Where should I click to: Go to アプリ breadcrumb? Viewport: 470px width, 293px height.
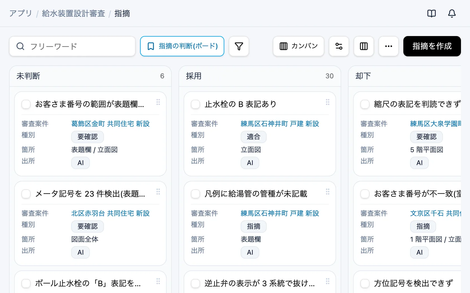click(x=21, y=14)
